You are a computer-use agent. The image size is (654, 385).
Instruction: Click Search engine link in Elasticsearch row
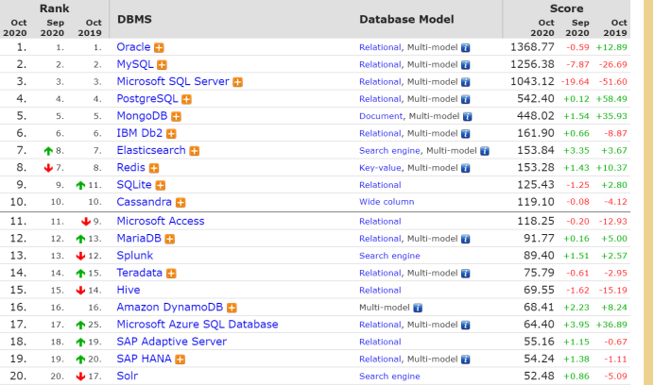389,151
